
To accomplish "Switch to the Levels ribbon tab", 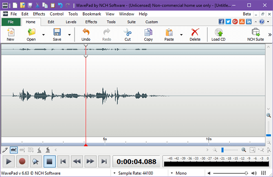I will pyautogui.click(x=71, y=22).
